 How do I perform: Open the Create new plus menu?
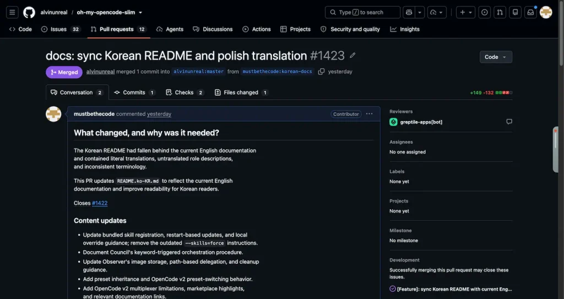point(465,12)
